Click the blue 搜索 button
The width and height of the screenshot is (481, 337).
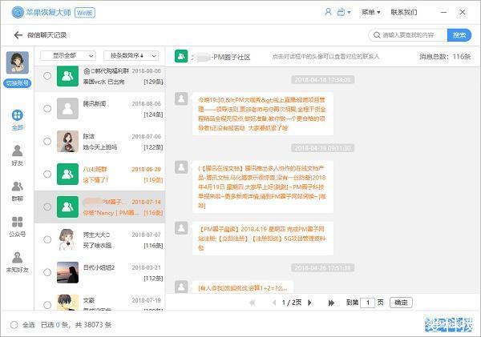coord(459,35)
